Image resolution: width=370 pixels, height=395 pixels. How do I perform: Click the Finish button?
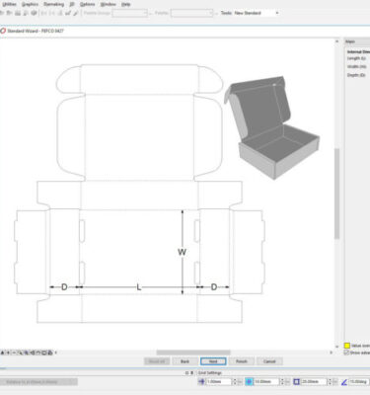241,361
